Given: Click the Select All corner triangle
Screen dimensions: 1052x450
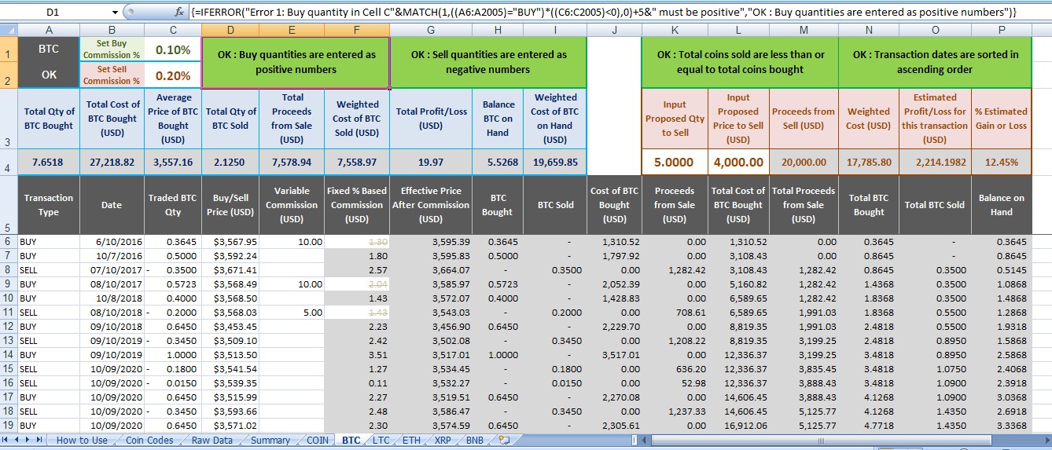Looking at the screenshot, I should [9, 30].
